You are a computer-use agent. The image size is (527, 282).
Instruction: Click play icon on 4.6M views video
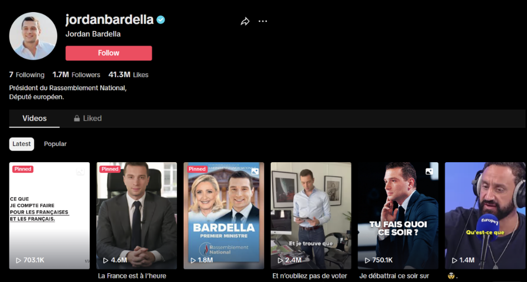click(x=106, y=260)
